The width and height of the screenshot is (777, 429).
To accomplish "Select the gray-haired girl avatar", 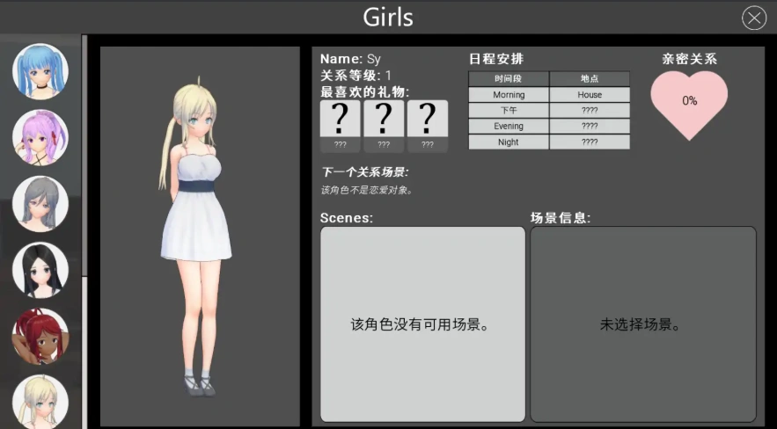I will click(40, 204).
